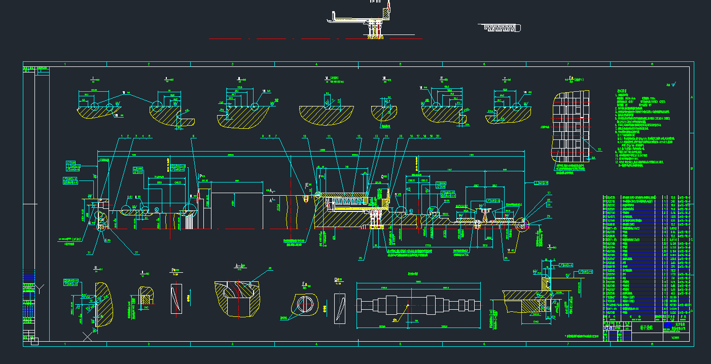
Task: Click the blade profile rectangle in view Q
Action: pos(340,308)
